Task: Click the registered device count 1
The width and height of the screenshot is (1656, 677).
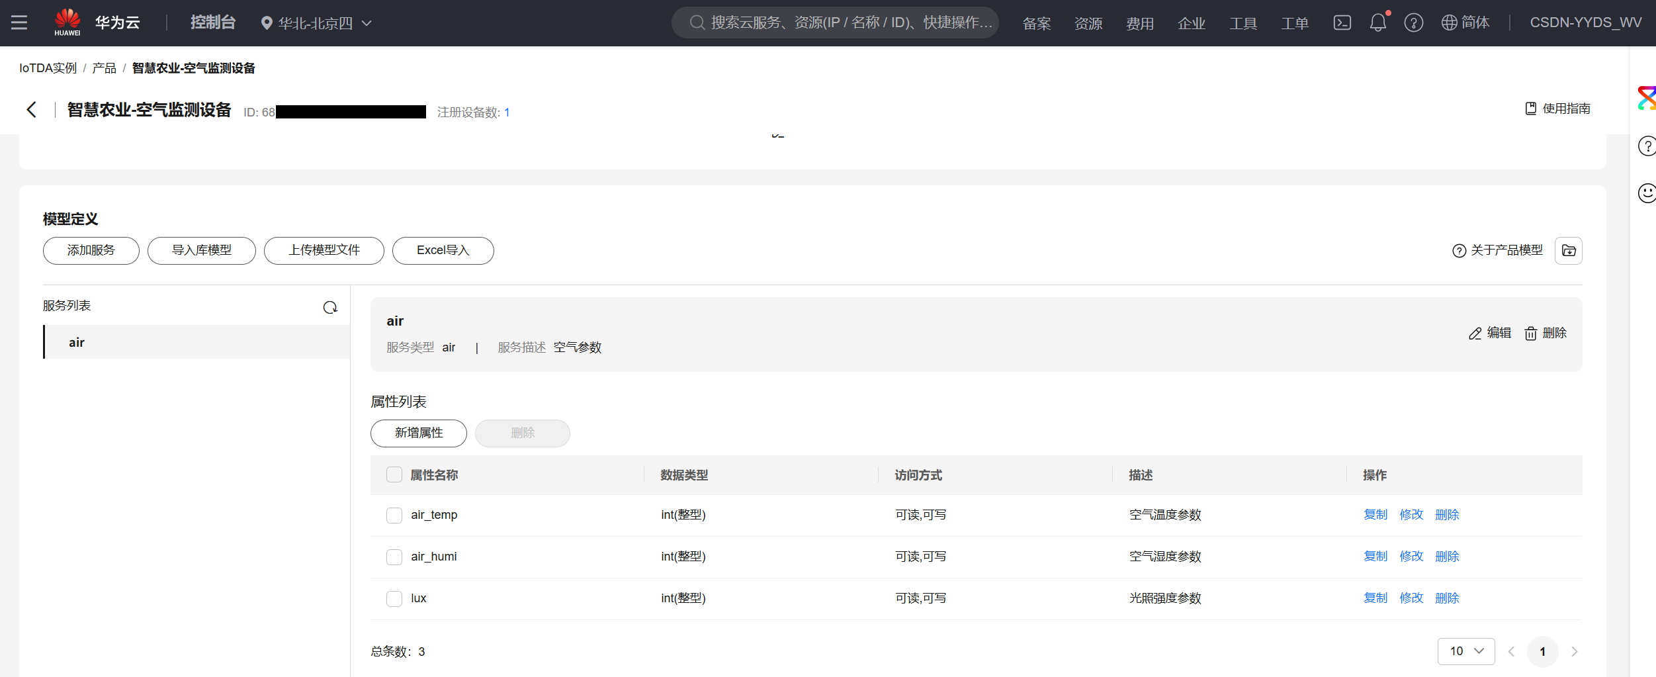Action: tap(507, 113)
